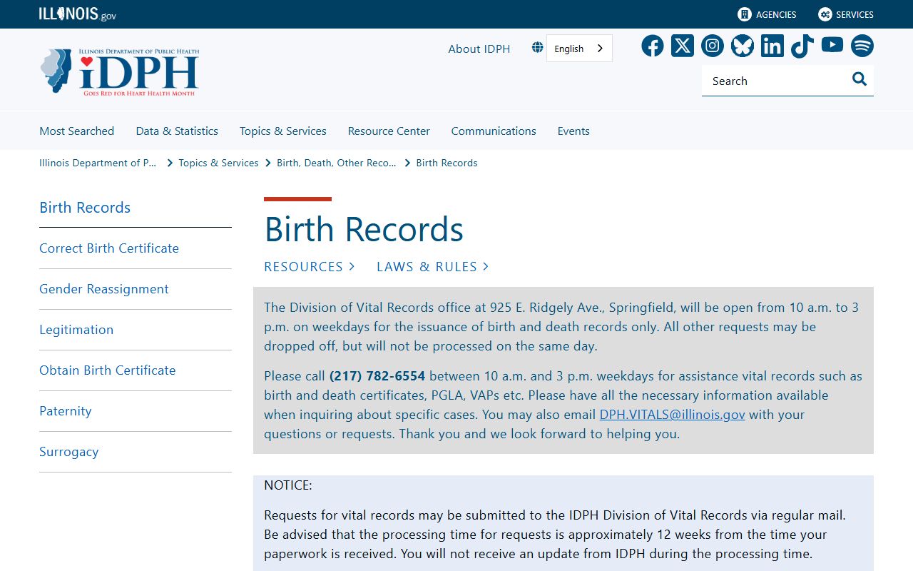The image size is (913, 571).
Task: Open the Spotify social icon
Action: click(x=862, y=46)
